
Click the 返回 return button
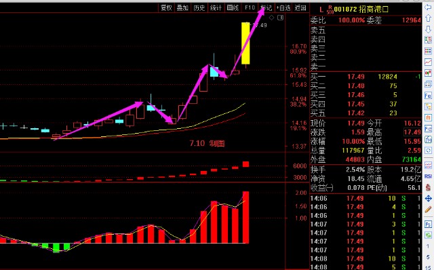(x=300, y=7)
